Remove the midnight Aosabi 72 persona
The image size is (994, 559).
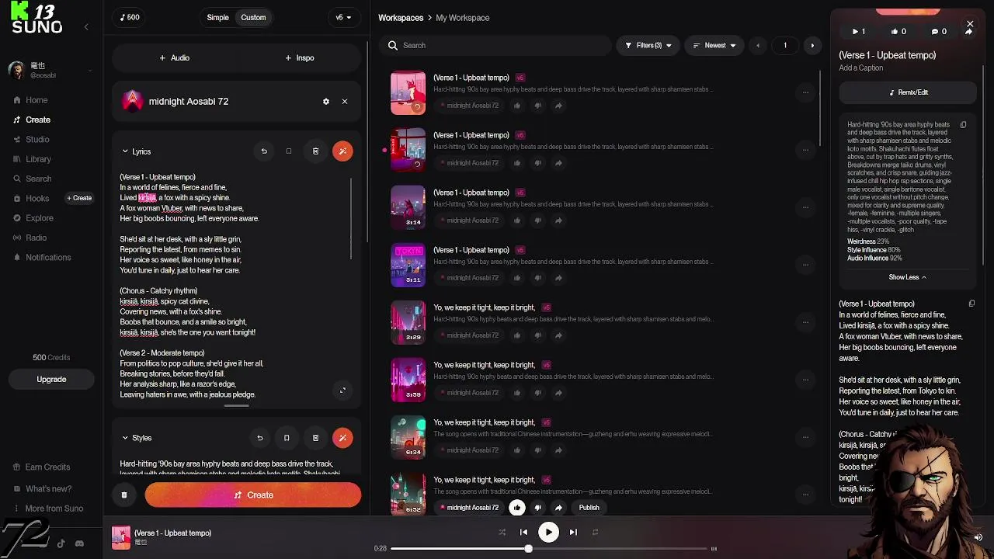click(x=345, y=102)
